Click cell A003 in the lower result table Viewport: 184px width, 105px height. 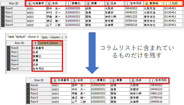62,94
